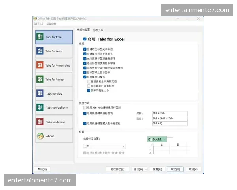
Task: Enable 在任务栏显示所有文档 checkbox
Action: pyautogui.click(x=89, y=82)
